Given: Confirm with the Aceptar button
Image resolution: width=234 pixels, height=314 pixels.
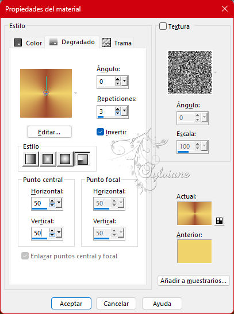Looking at the screenshot, I should pyautogui.click(x=71, y=304).
